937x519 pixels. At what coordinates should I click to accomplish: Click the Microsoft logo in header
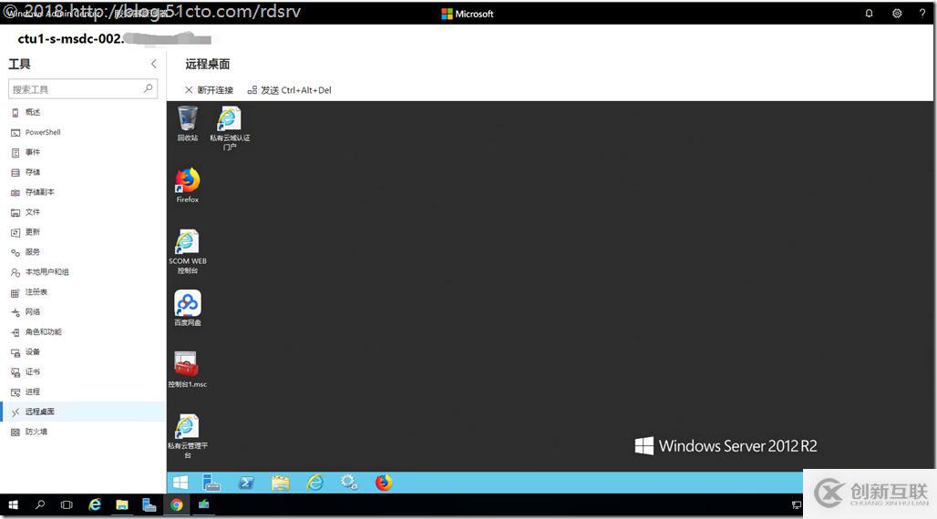tap(468, 14)
